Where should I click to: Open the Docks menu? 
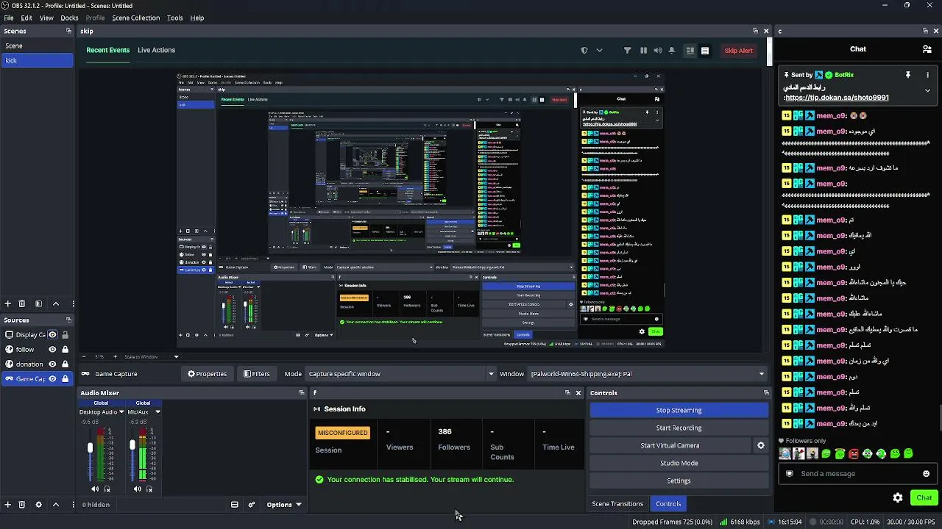69,18
